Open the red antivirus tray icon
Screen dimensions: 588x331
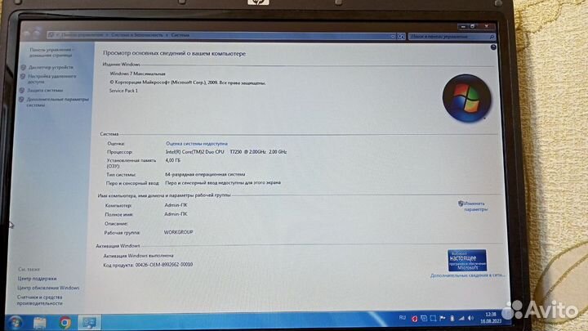[x=414, y=319]
